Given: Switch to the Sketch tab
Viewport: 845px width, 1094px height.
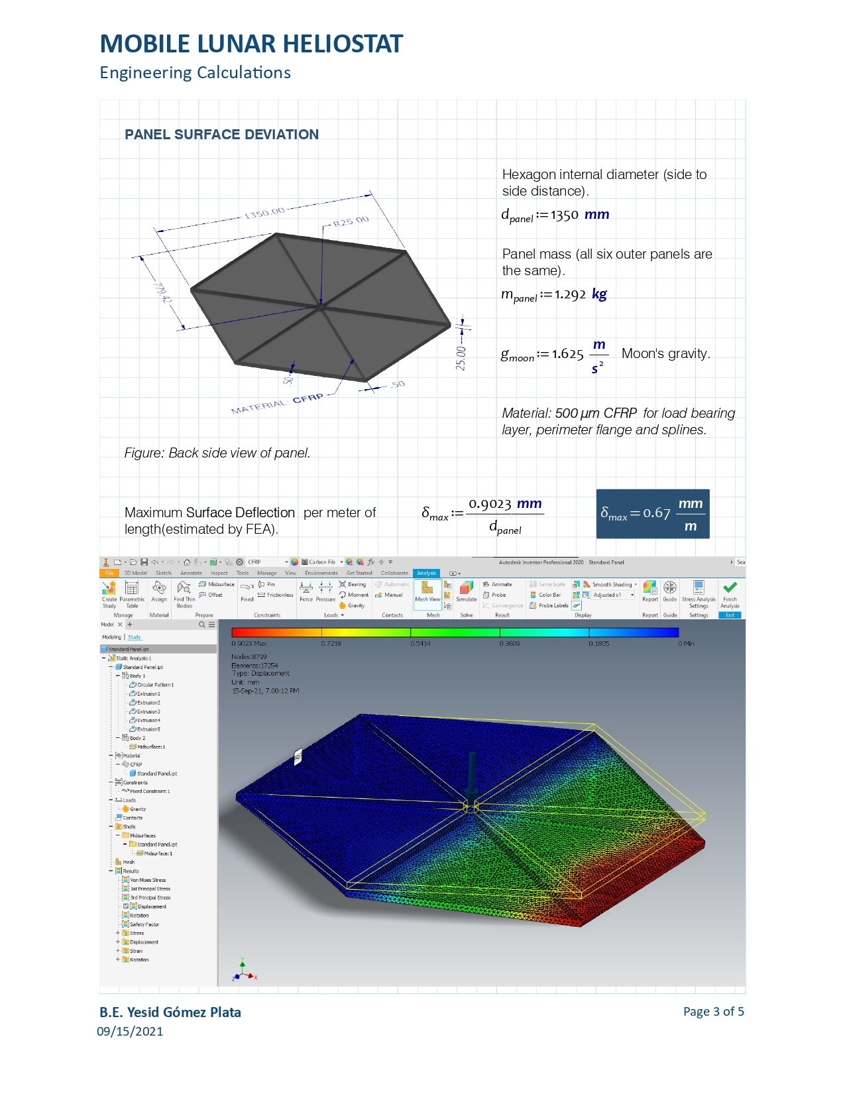Looking at the screenshot, I should click(x=164, y=573).
